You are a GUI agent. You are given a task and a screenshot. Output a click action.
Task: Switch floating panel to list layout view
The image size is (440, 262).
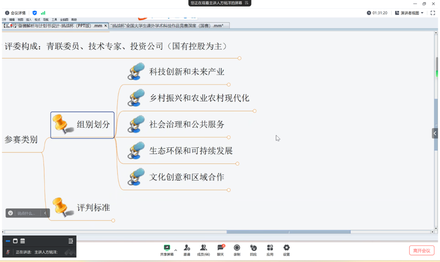[22, 241]
